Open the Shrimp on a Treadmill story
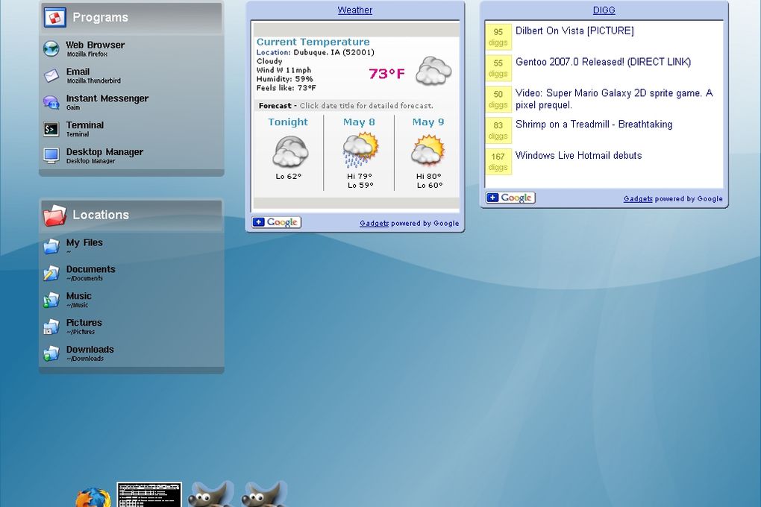761x507 pixels. click(594, 125)
